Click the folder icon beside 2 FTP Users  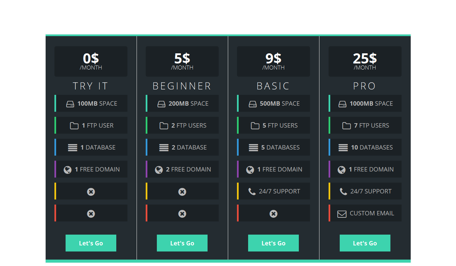point(164,126)
